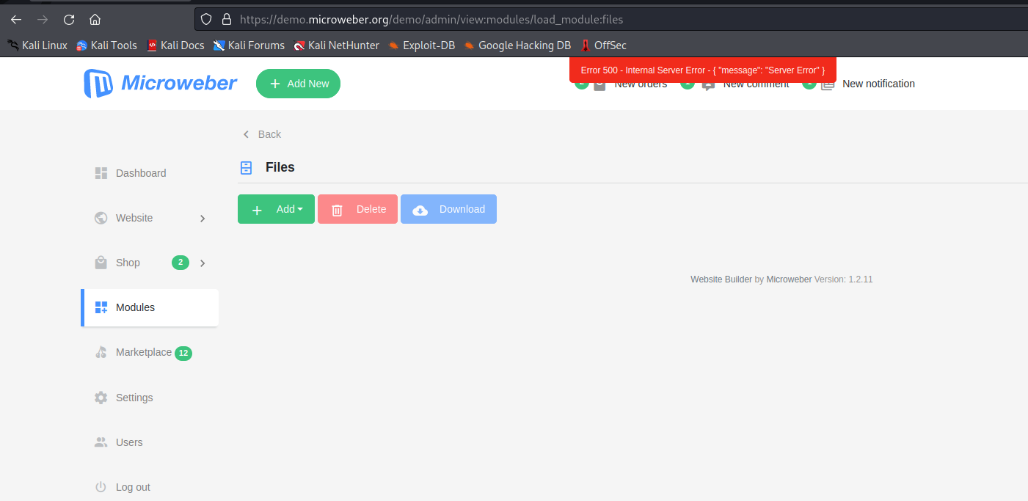Open the Kali Linux bookmark
The image size is (1028, 501).
(37, 45)
